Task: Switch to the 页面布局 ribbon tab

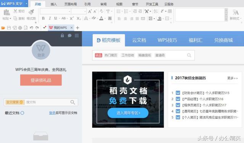Action: click(71, 4)
